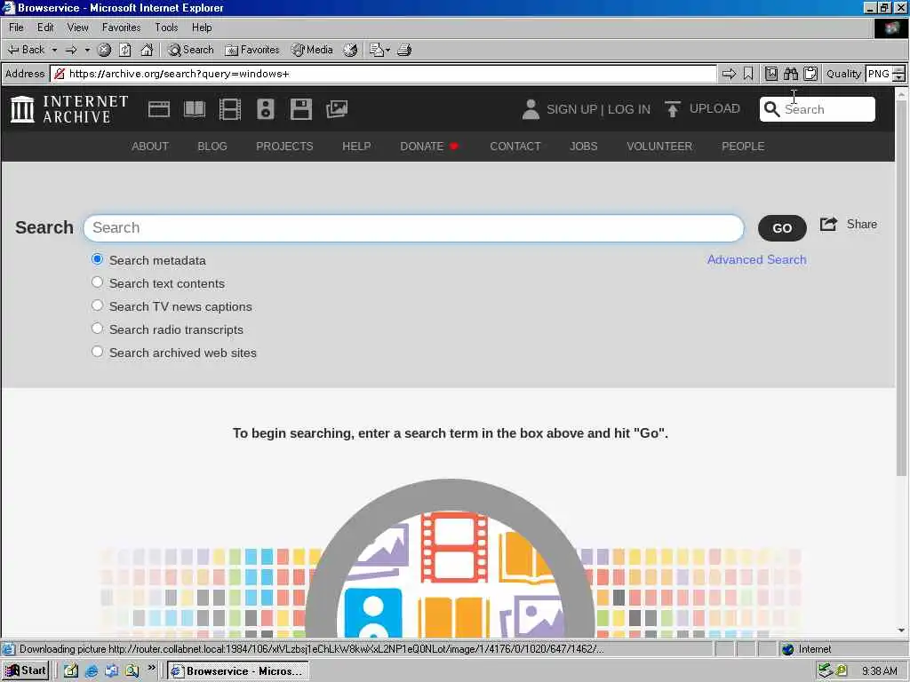Screen dimensions: 910x682
Task: Open the Web (Wayback) icon in Archive header
Action: [158, 109]
